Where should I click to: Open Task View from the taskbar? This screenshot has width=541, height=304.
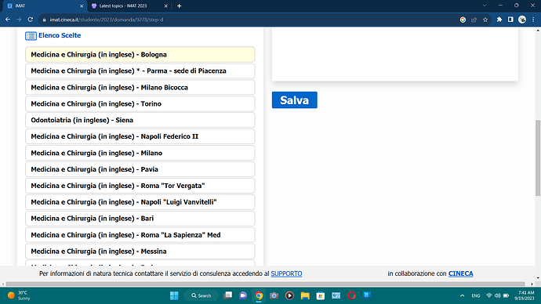227,295
